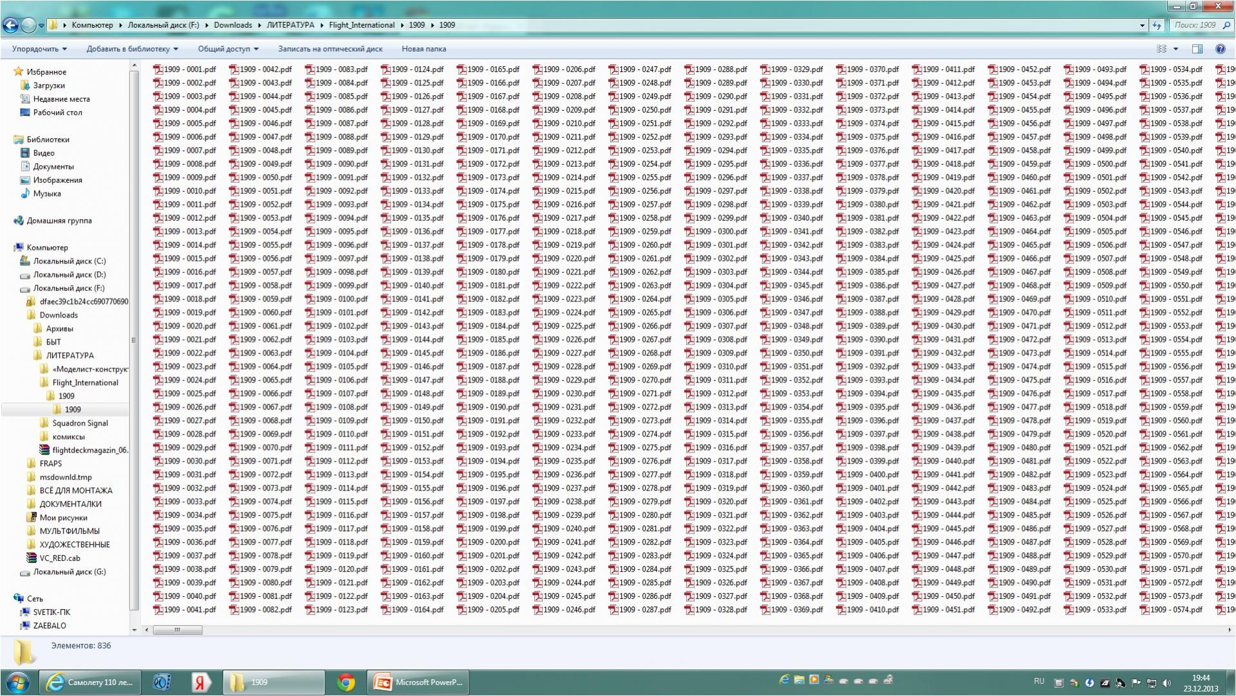Open the view options dropdown arrow
Image resolution: width=1236 pixels, height=696 pixels.
(x=1175, y=49)
